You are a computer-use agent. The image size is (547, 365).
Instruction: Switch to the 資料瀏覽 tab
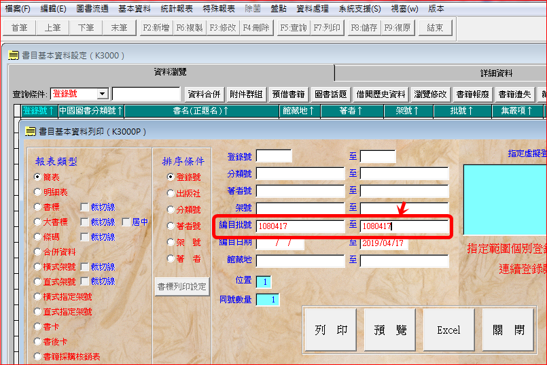(x=171, y=72)
